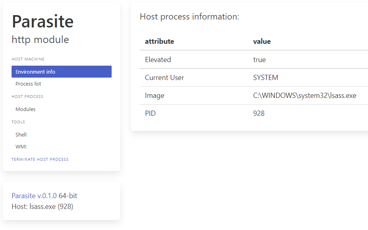The image size is (368, 230).
Task: Select the Elevated attribute cell
Action: (158, 60)
